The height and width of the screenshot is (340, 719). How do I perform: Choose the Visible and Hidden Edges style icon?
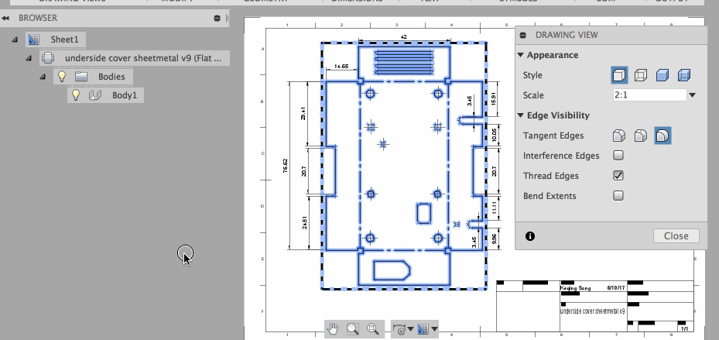[641, 75]
